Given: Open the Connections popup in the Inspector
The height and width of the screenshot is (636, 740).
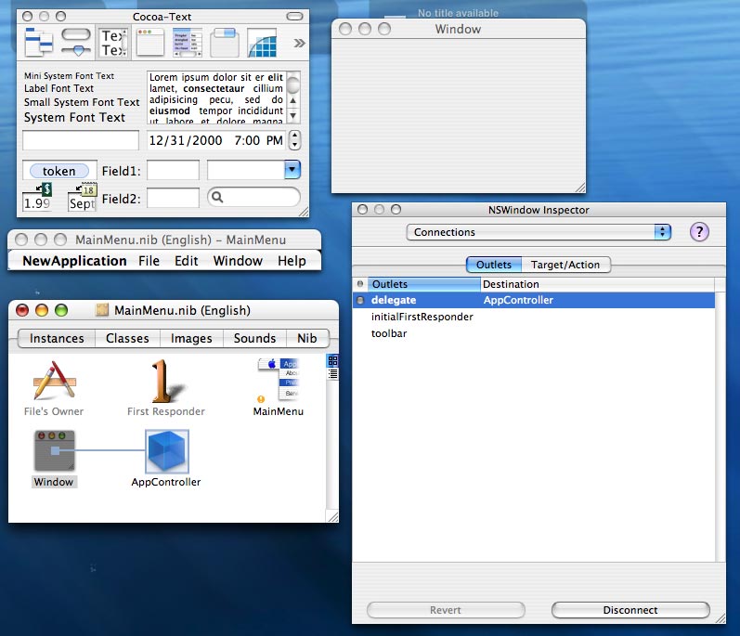Looking at the screenshot, I should coord(539,232).
